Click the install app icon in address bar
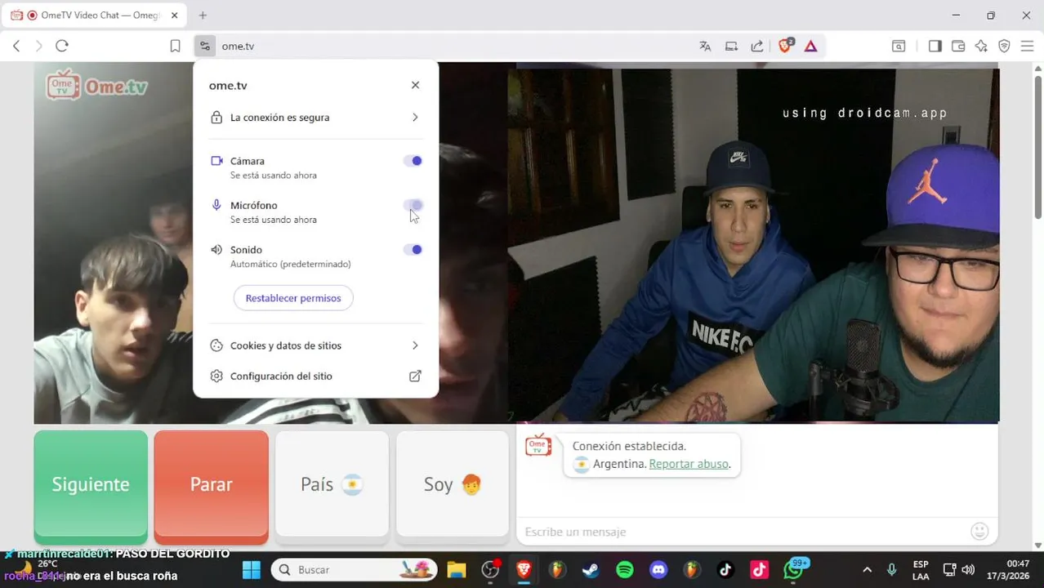Image resolution: width=1044 pixels, height=588 pixels. pos(731,47)
